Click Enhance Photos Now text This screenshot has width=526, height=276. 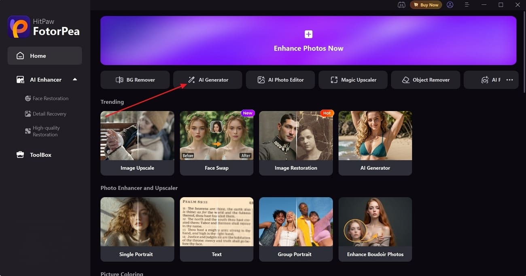click(x=308, y=48)
